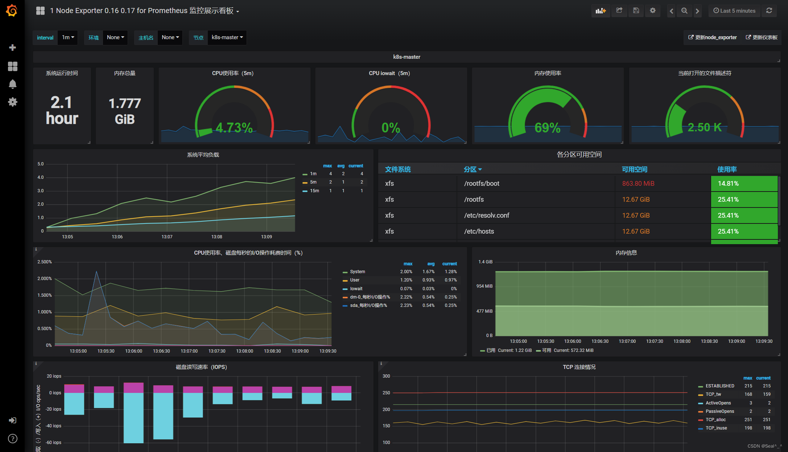Click the /rootfs/boot partition cell
This screenshot has width=788, height=452.
pyautogui.click(x=536, y=184)
